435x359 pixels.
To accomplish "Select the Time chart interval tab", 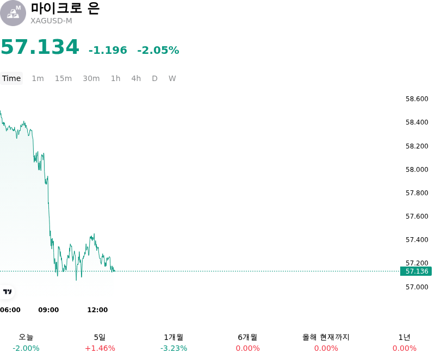I will coord(11,78).
